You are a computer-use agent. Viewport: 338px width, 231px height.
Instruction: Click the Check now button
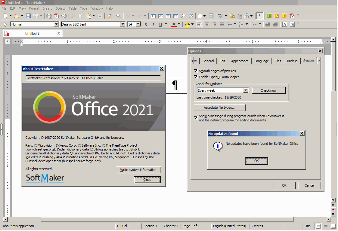click(x=268, y=90)
